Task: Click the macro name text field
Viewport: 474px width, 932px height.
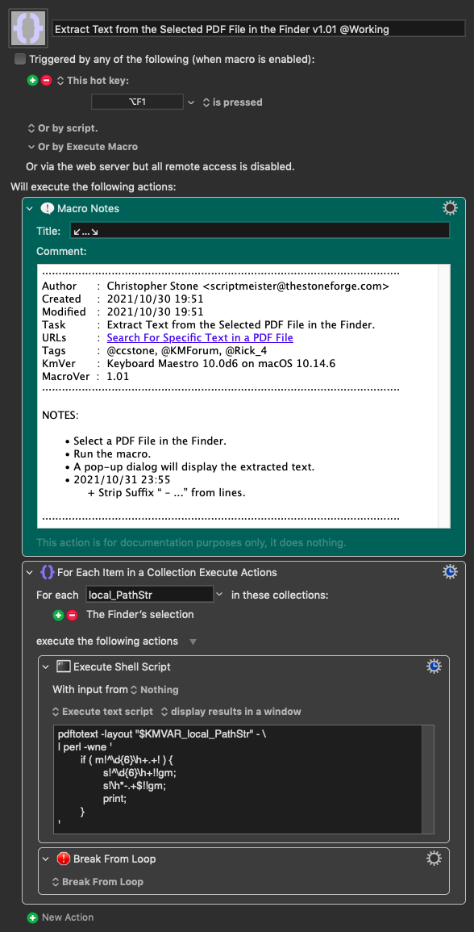Action: 259,28
